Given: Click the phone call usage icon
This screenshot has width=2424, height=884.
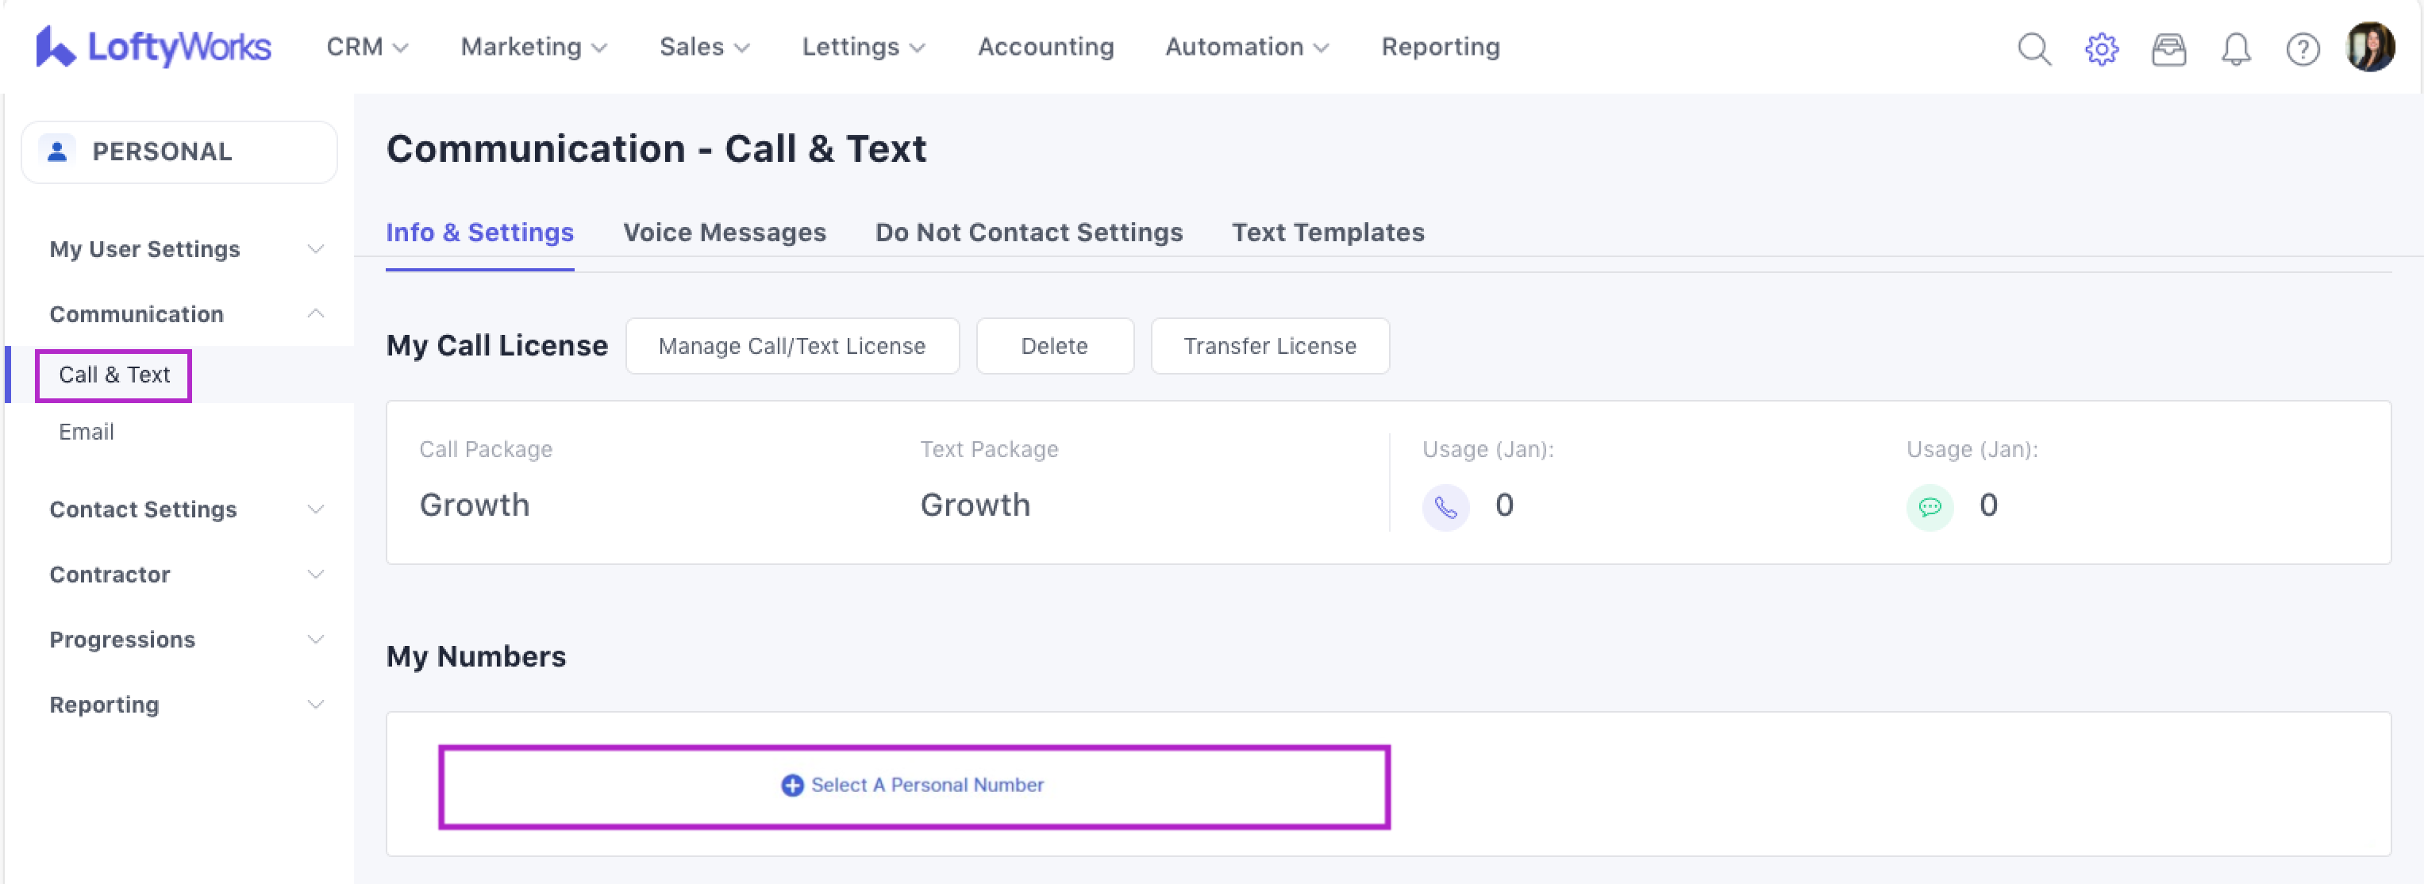Looking at the screenshot, I should [1445, 508].
